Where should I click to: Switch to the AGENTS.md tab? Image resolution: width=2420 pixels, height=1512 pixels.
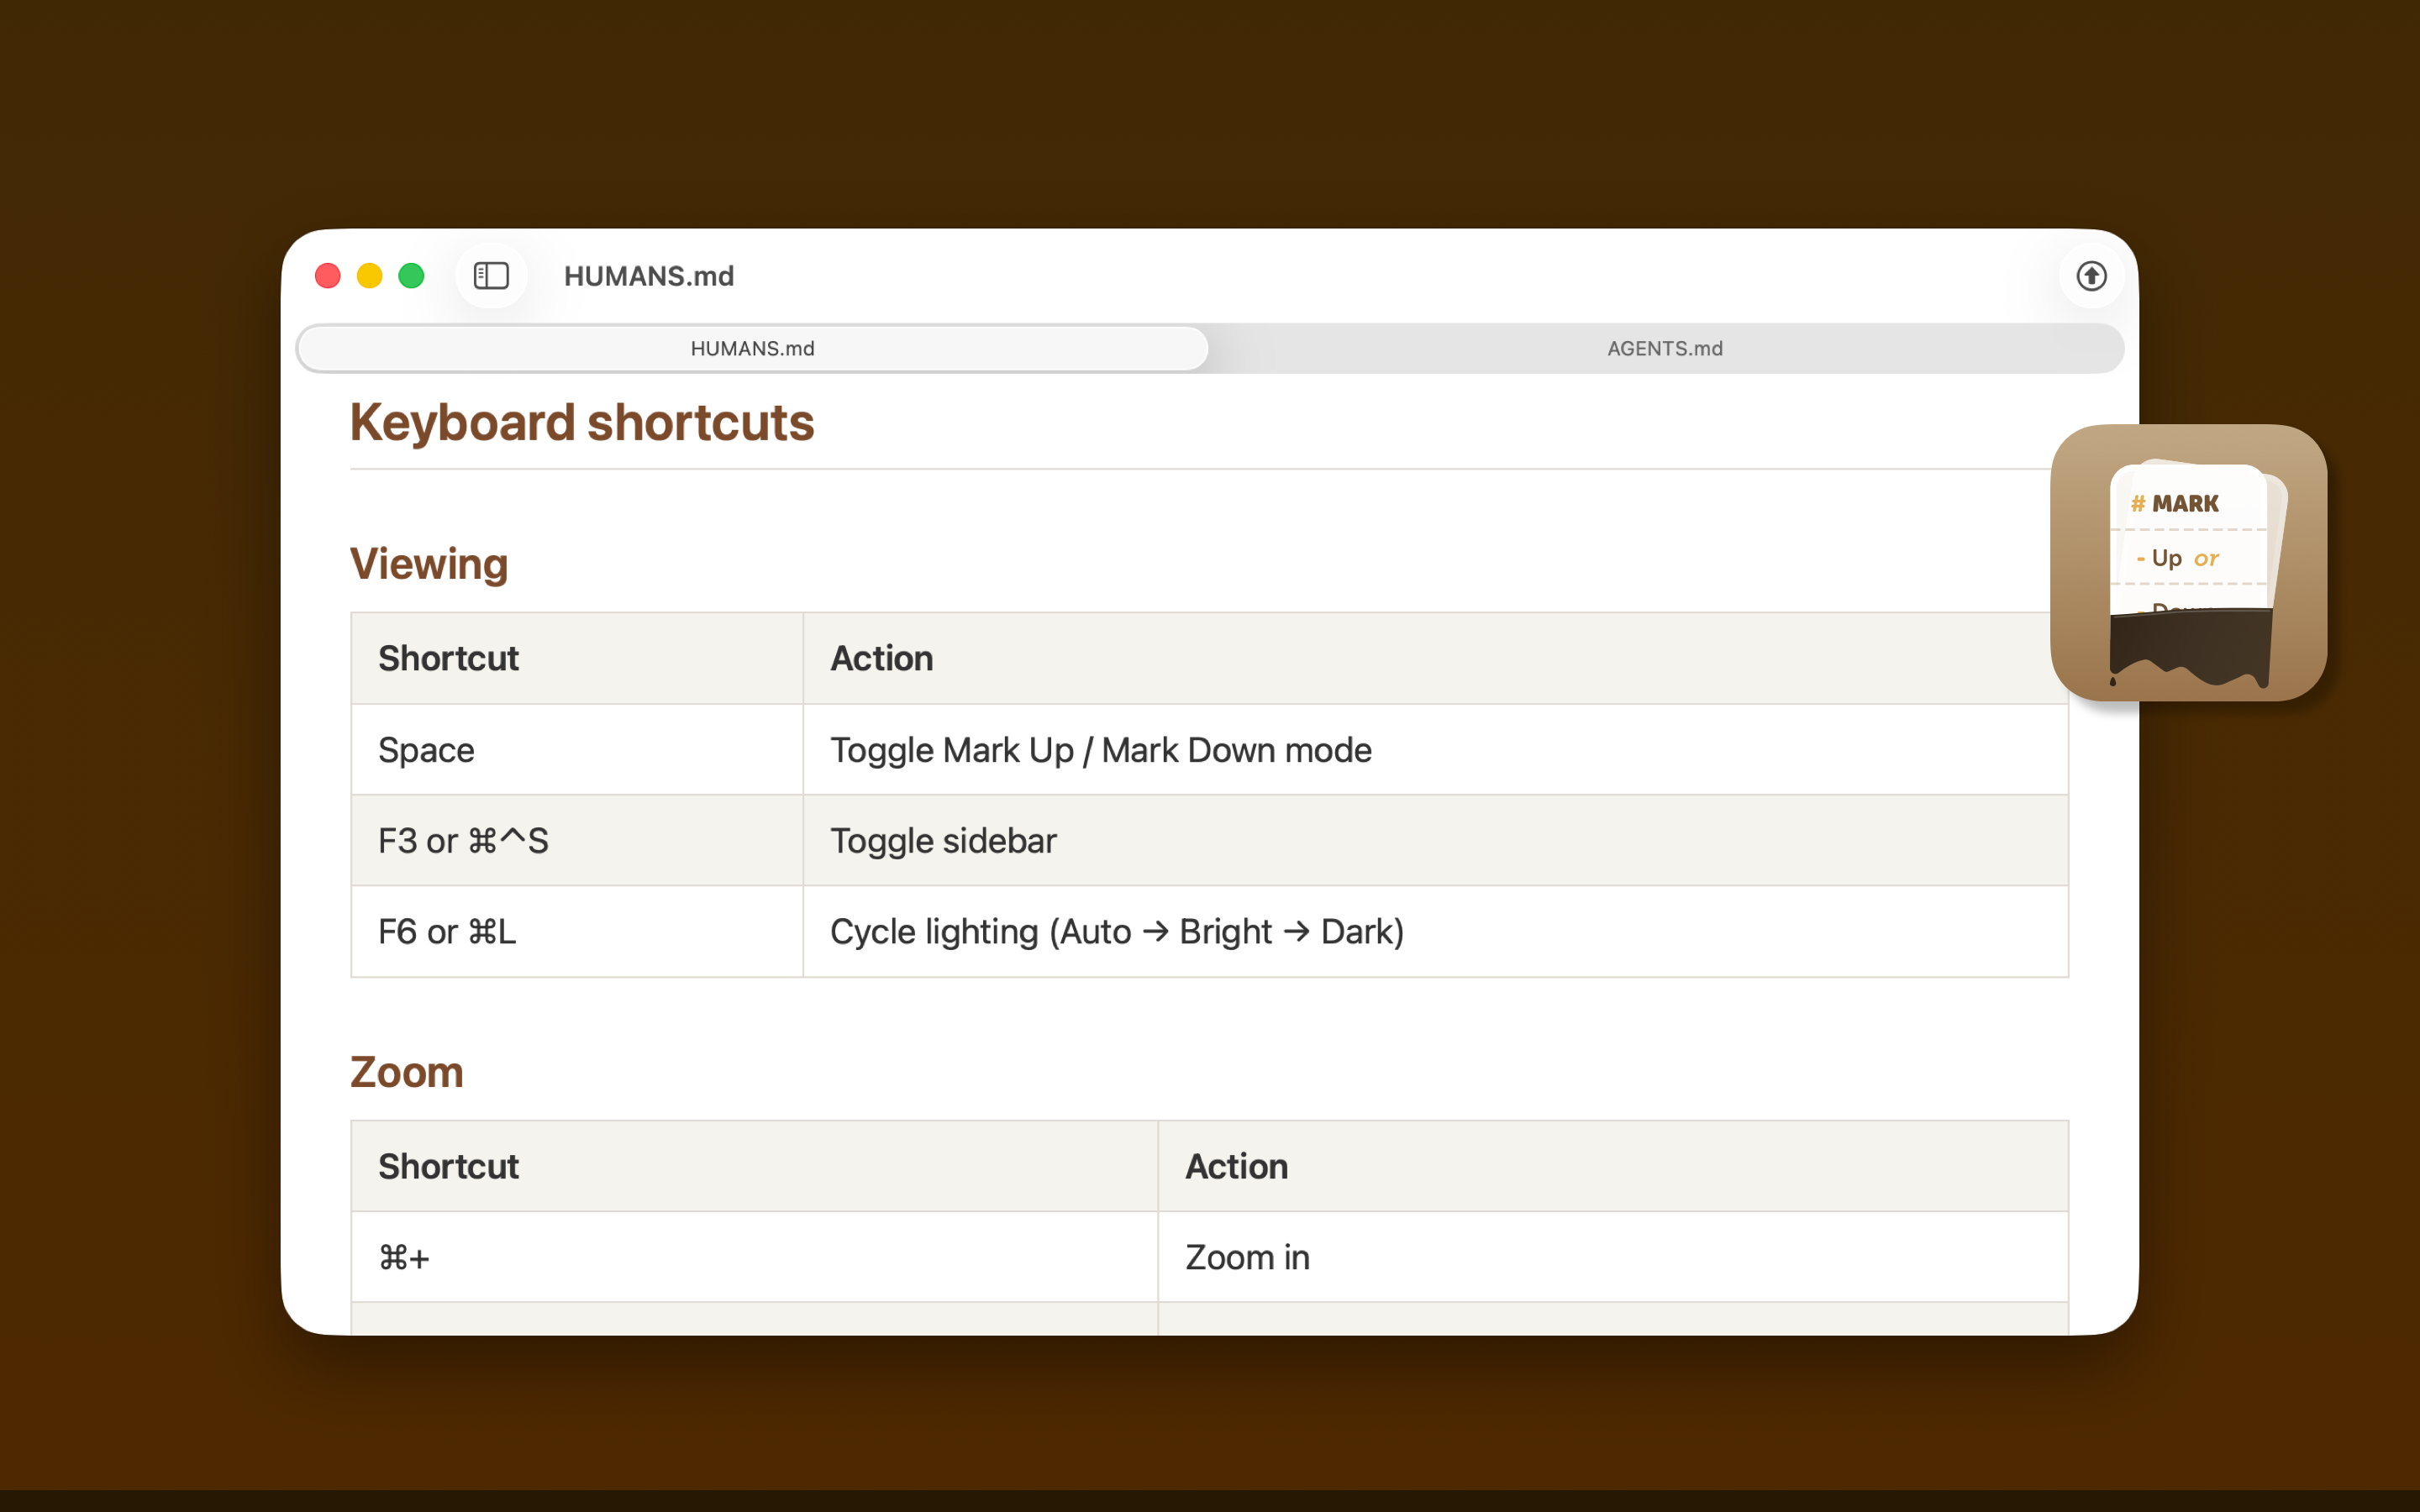(1665, 348)
